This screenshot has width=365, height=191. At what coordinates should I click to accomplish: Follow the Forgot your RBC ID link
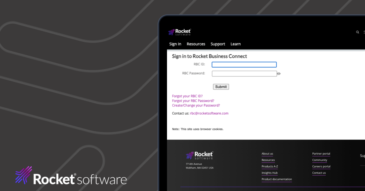click(x=187, y=96)
